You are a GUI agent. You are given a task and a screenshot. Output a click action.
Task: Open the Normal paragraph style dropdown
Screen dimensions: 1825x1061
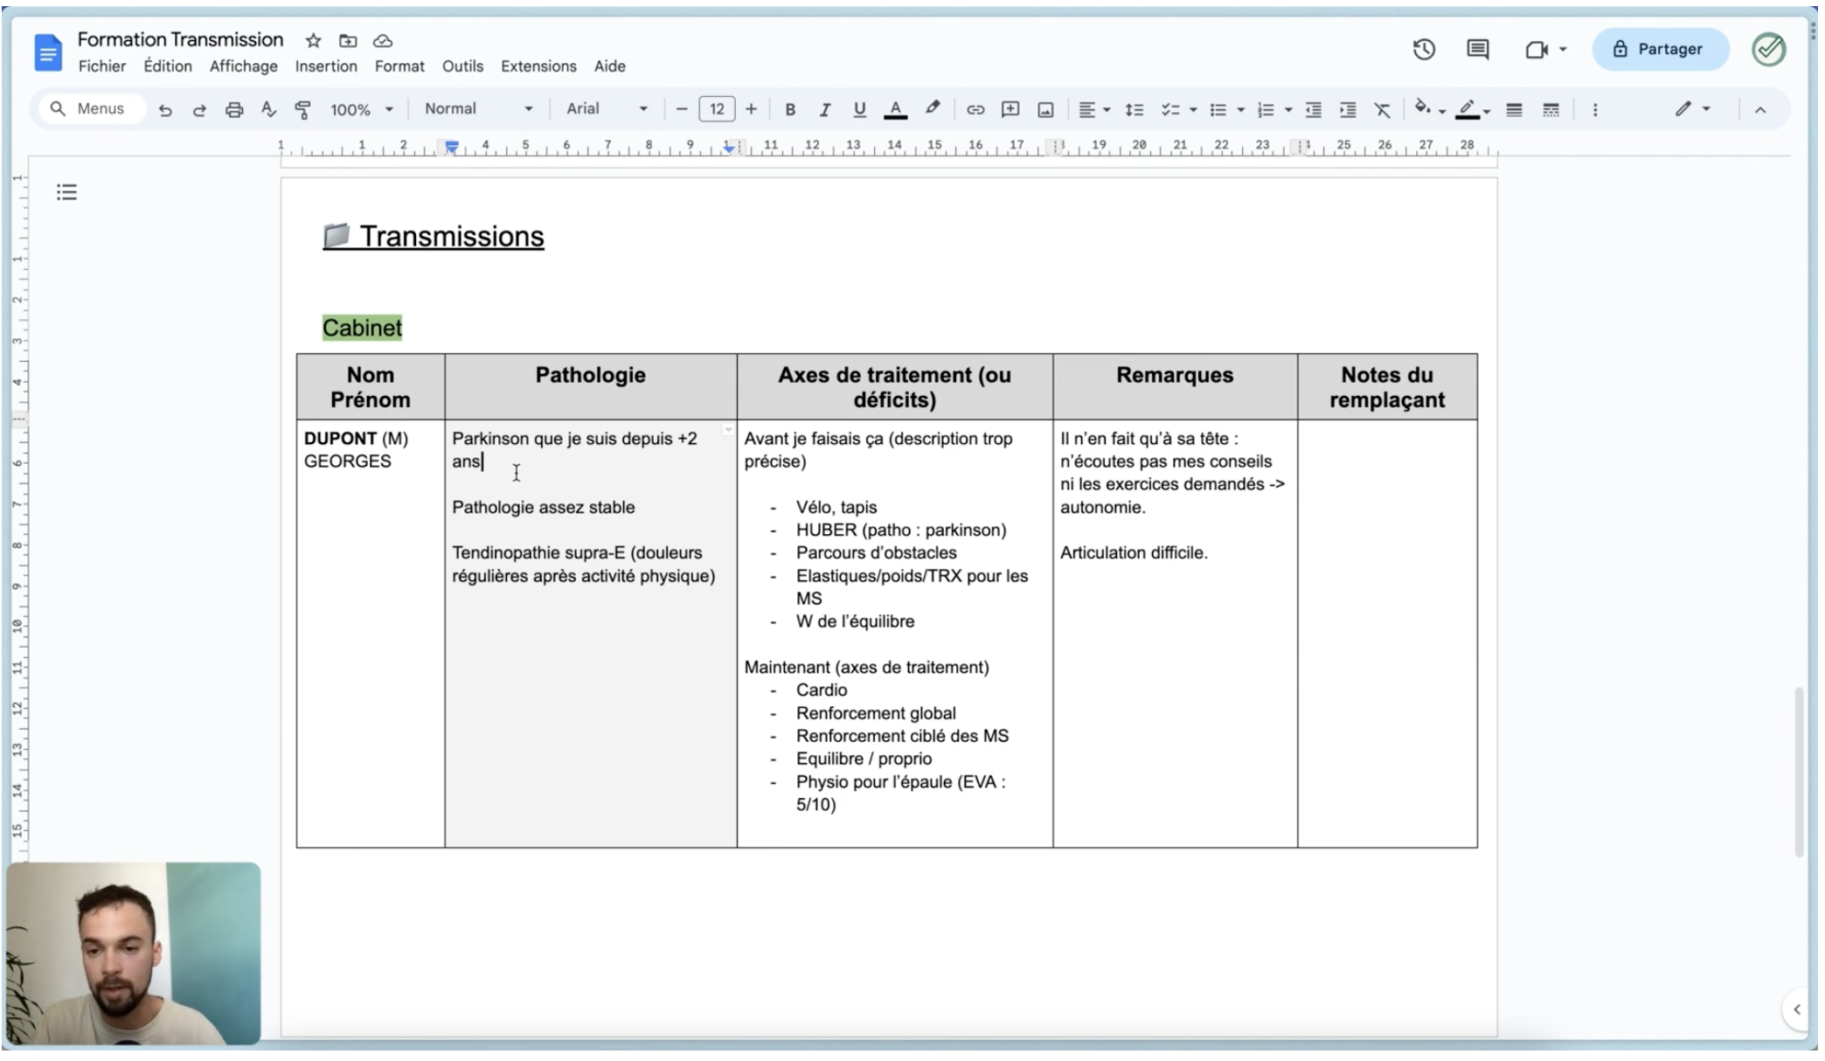pos(478,109)
